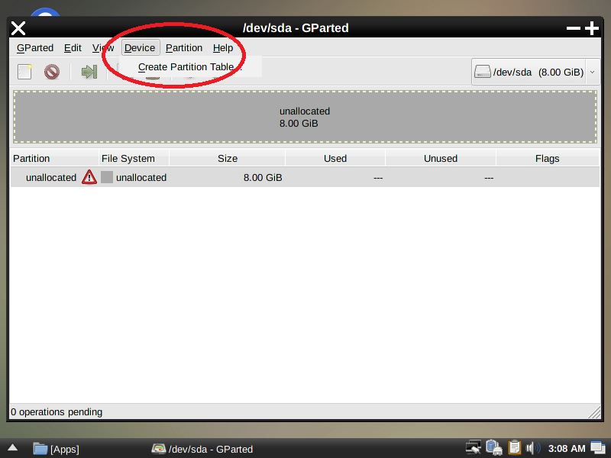Open the network tray icon
The height and width of the screenshot is (458, 611).
474,448
